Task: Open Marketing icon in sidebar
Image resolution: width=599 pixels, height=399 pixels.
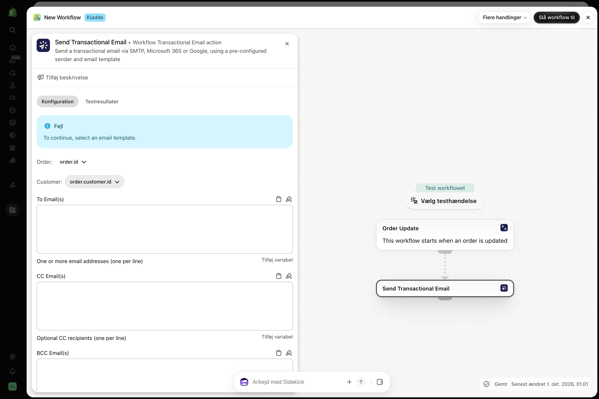Action: (12, 98)
